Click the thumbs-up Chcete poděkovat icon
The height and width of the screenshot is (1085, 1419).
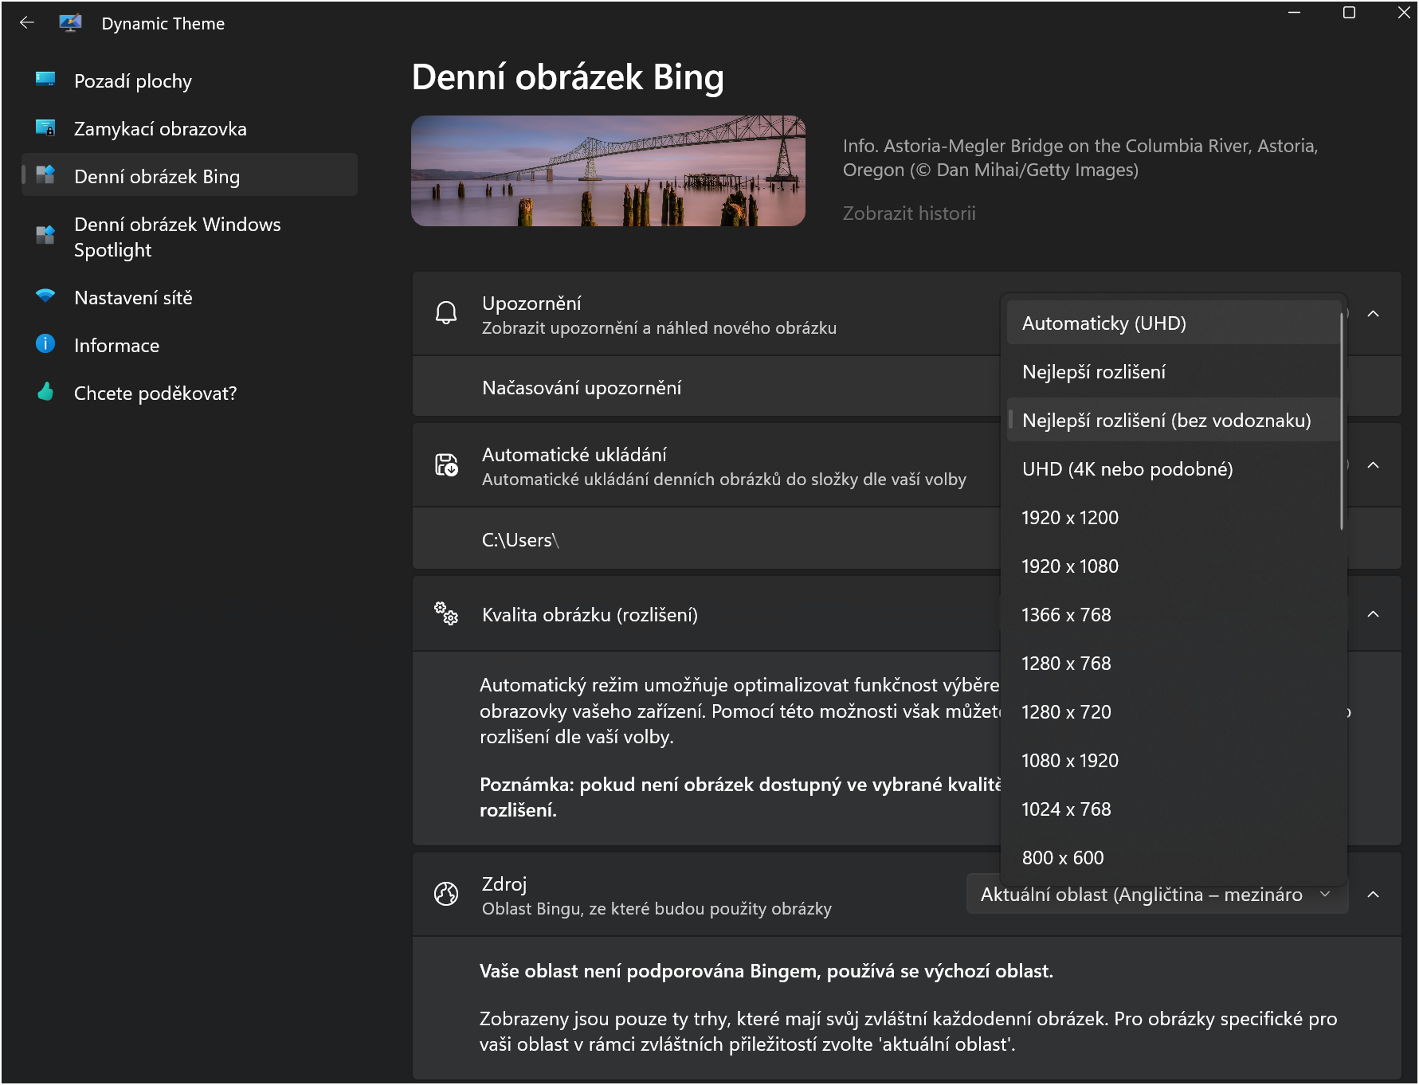(45, 391)
